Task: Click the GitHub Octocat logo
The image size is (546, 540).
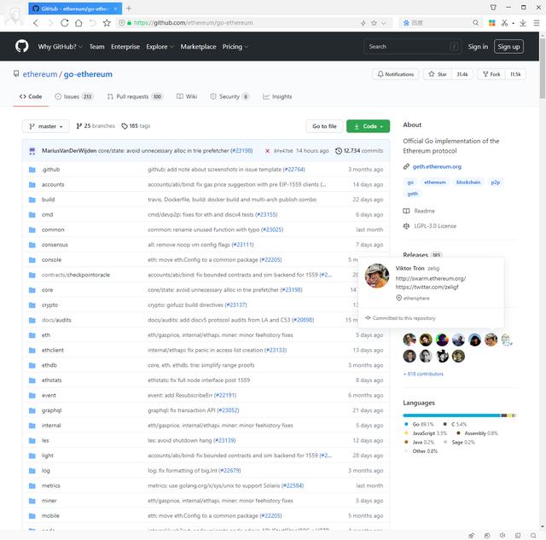Action: (21, 46)
